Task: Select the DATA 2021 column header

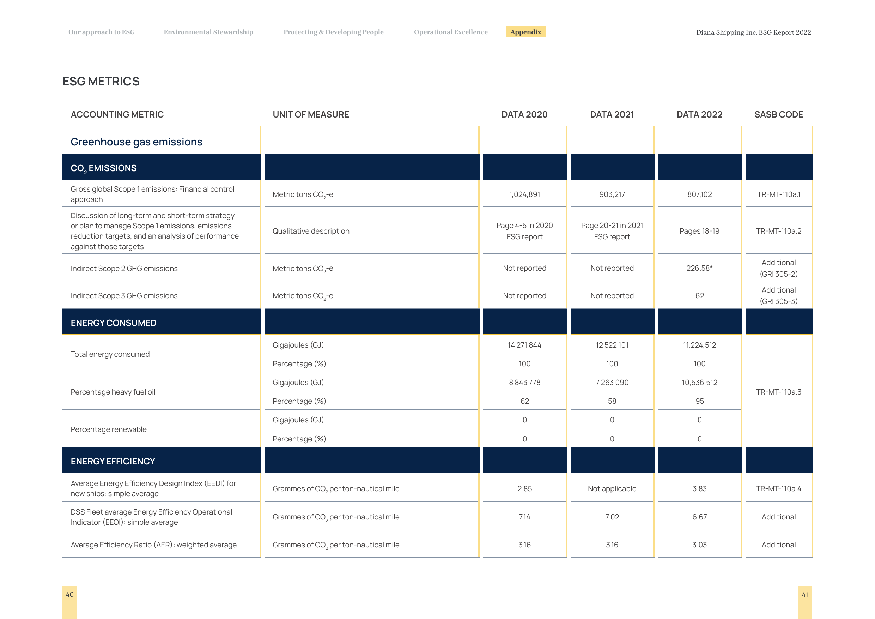Action: (612, 114)
